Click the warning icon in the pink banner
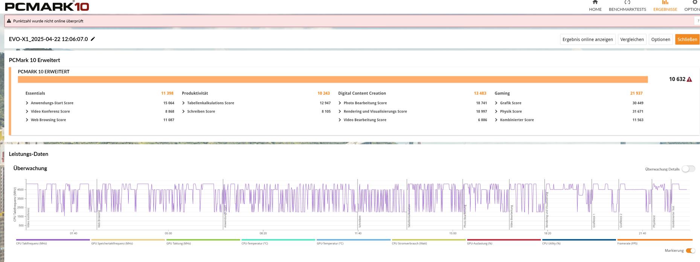700x262 pixels. 9,21
